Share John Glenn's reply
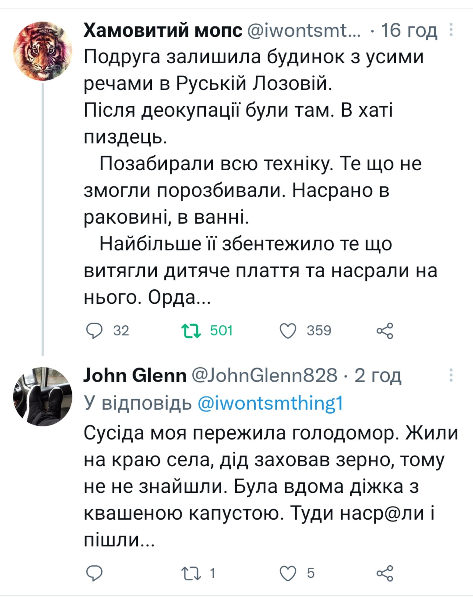 pos(385,573)
